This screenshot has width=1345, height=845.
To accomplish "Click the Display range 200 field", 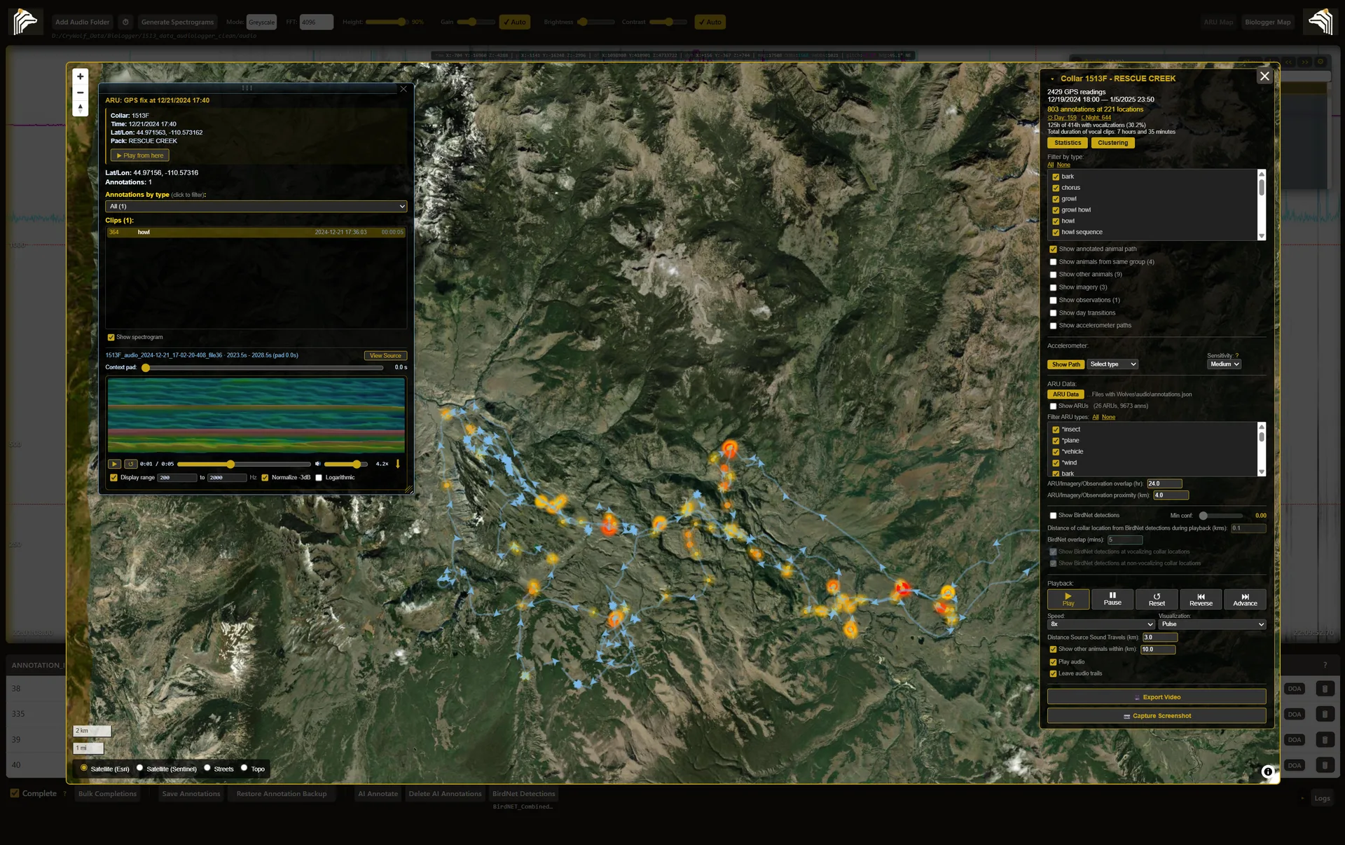I will [177, 478].
